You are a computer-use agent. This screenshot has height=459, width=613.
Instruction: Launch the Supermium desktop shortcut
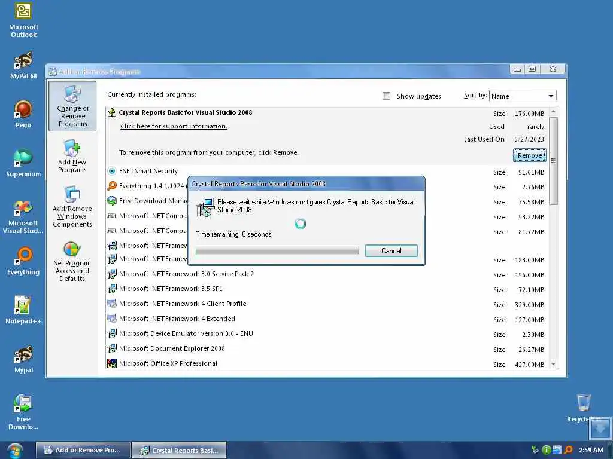(x=23, y=163)
